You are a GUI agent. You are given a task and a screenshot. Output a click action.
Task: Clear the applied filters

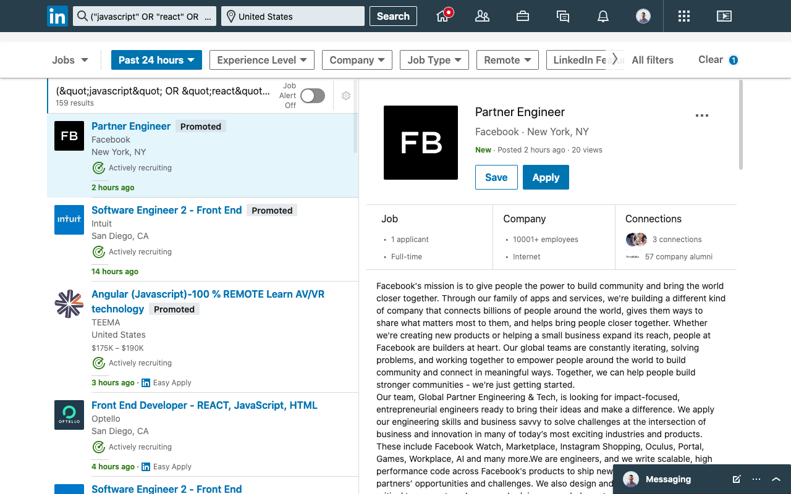click(x=711, y=60)
